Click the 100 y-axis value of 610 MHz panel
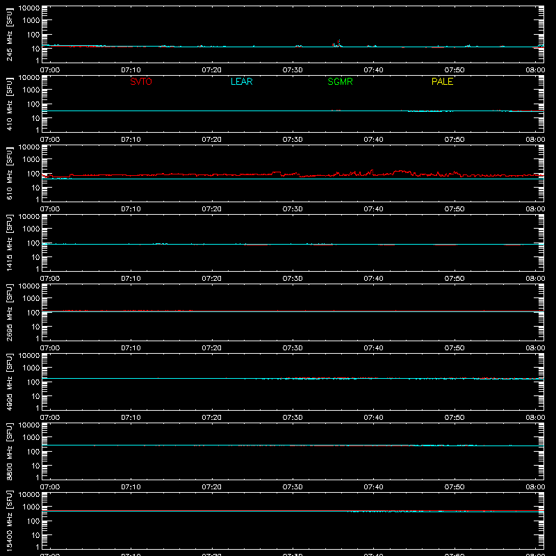This screenshot has height=556, width=556. (x=33, y=173)
